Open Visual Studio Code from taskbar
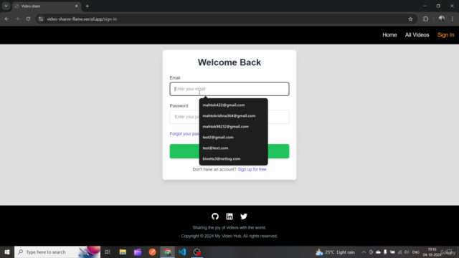The image size is (459, 258). (182, 252)
